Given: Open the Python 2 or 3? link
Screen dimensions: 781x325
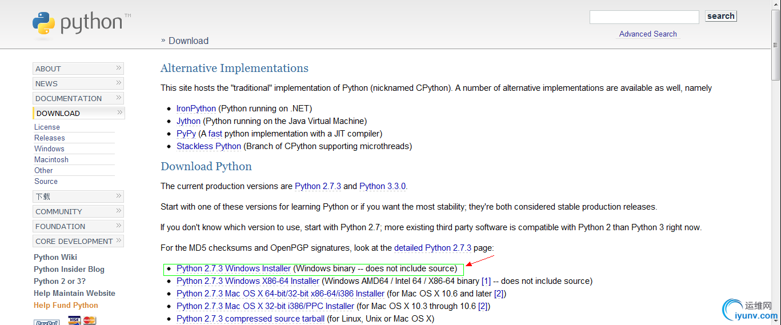Looking at the screenshot, I should coord(59,281).
